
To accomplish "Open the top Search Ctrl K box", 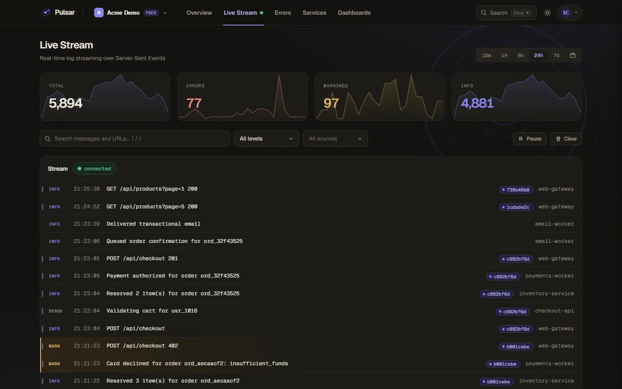I will pyautogui.click(x=506, y=13).
